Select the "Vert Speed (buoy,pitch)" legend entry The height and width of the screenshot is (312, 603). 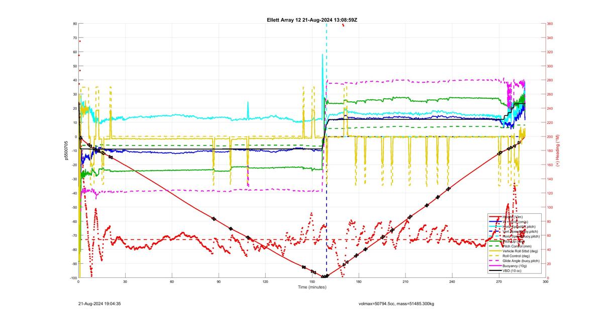520,231
